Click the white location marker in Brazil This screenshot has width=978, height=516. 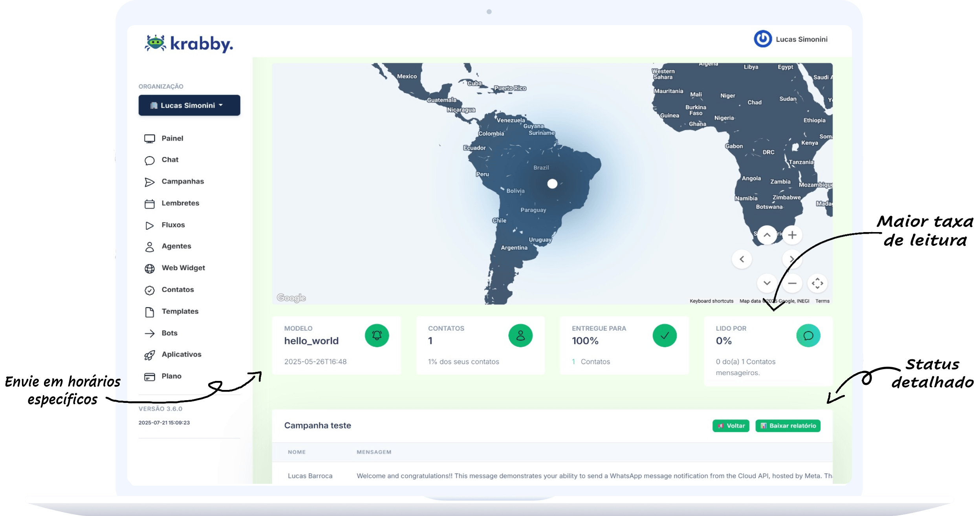point(552,183)
